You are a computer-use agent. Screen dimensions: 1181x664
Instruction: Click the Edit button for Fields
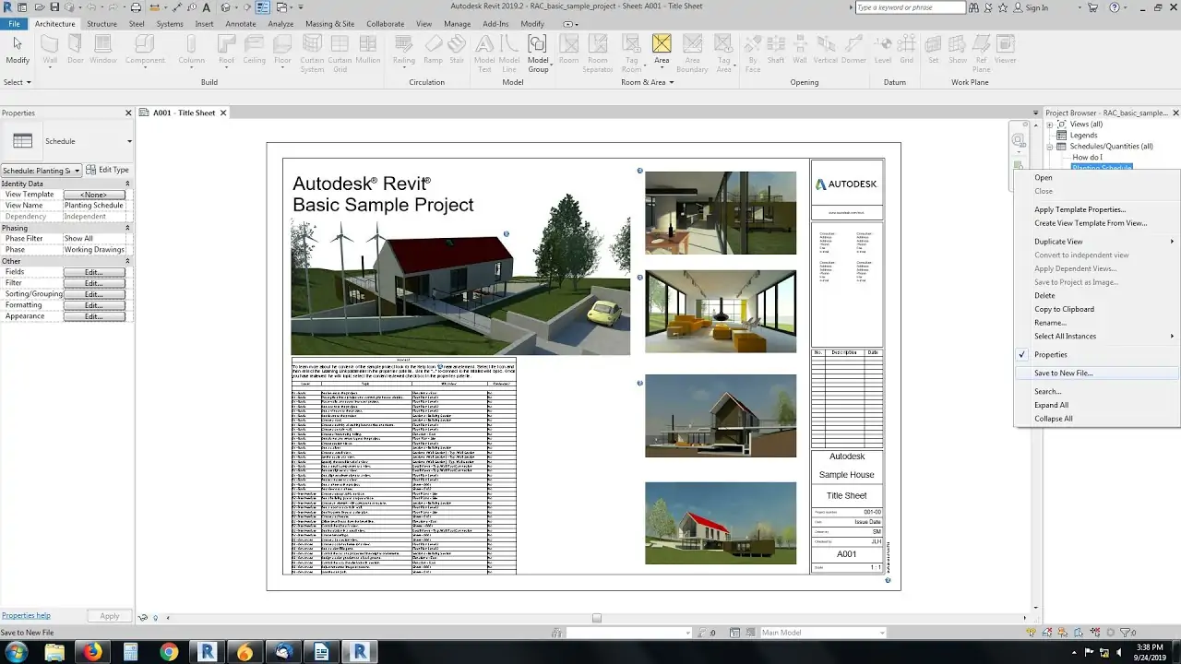93,273
